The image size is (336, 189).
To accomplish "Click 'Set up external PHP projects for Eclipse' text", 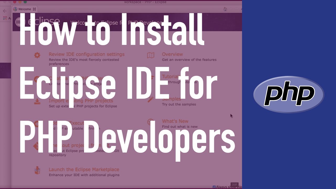I will 83,106.
